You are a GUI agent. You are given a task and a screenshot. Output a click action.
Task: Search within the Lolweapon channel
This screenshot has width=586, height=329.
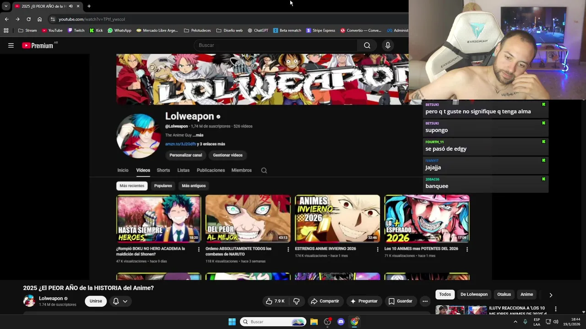[264, 170]
